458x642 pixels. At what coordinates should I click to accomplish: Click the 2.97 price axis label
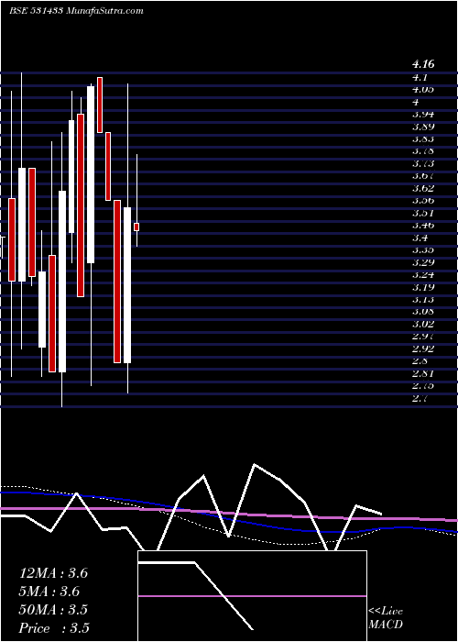[423, 337]
